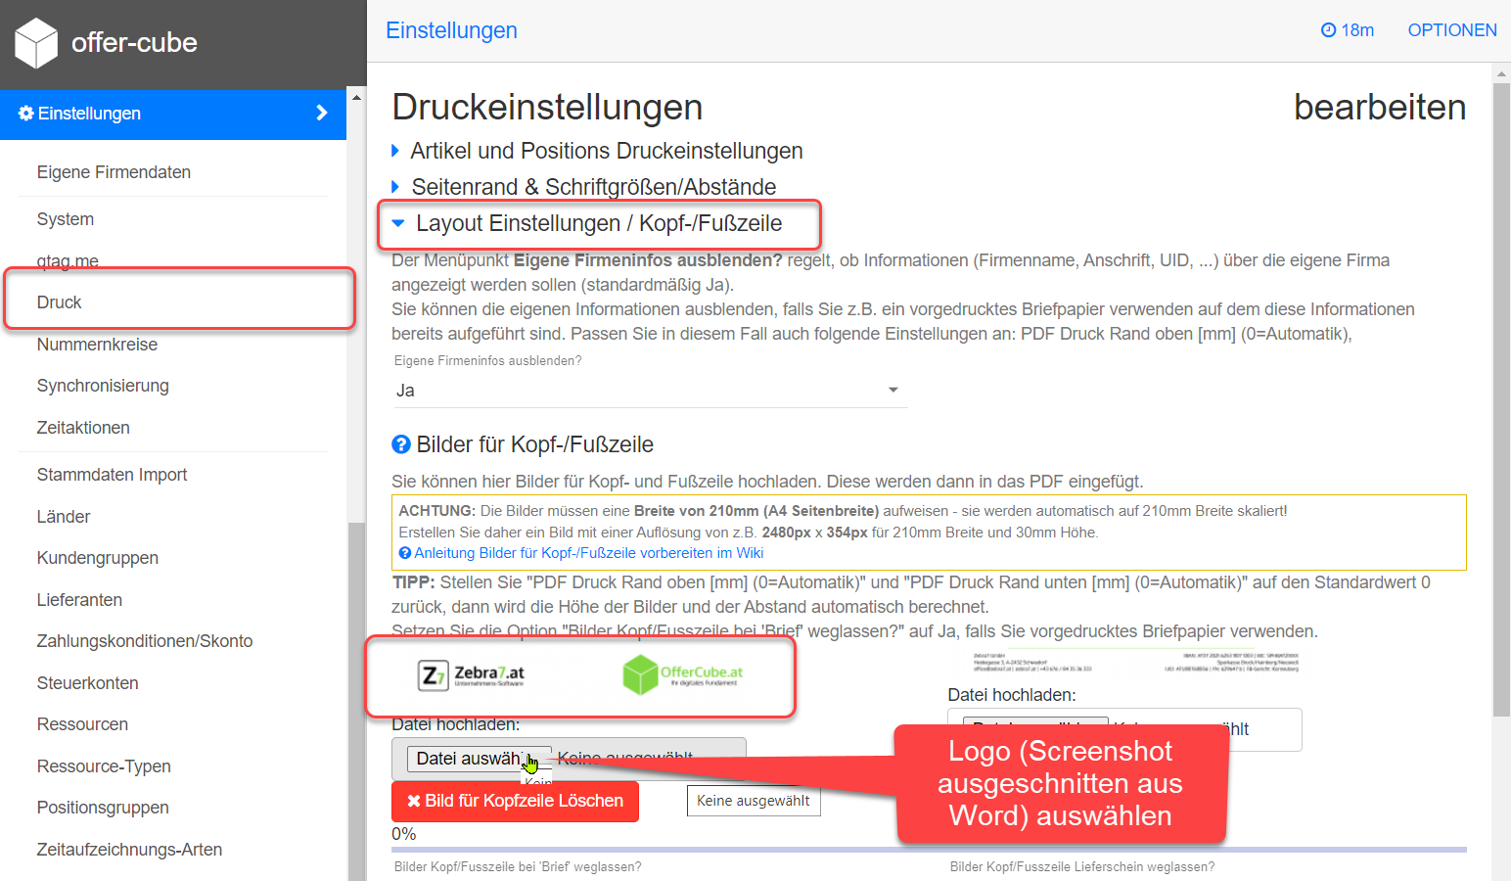The width and height of the screenshot is (1511, 881).
Task: Click the blue question mark help icon beside Bilder für Kopf-/Fußzeile
Action: (x=401, y=444)
